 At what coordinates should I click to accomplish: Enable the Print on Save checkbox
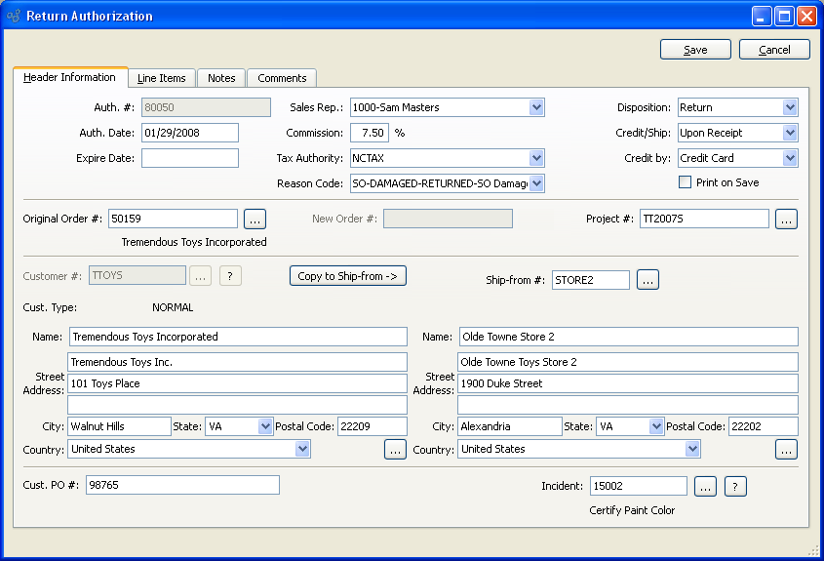point(686,182)
